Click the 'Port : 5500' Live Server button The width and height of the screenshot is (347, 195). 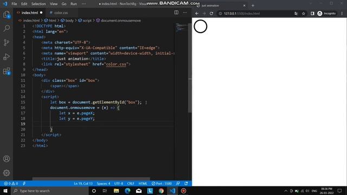[162, 184]
